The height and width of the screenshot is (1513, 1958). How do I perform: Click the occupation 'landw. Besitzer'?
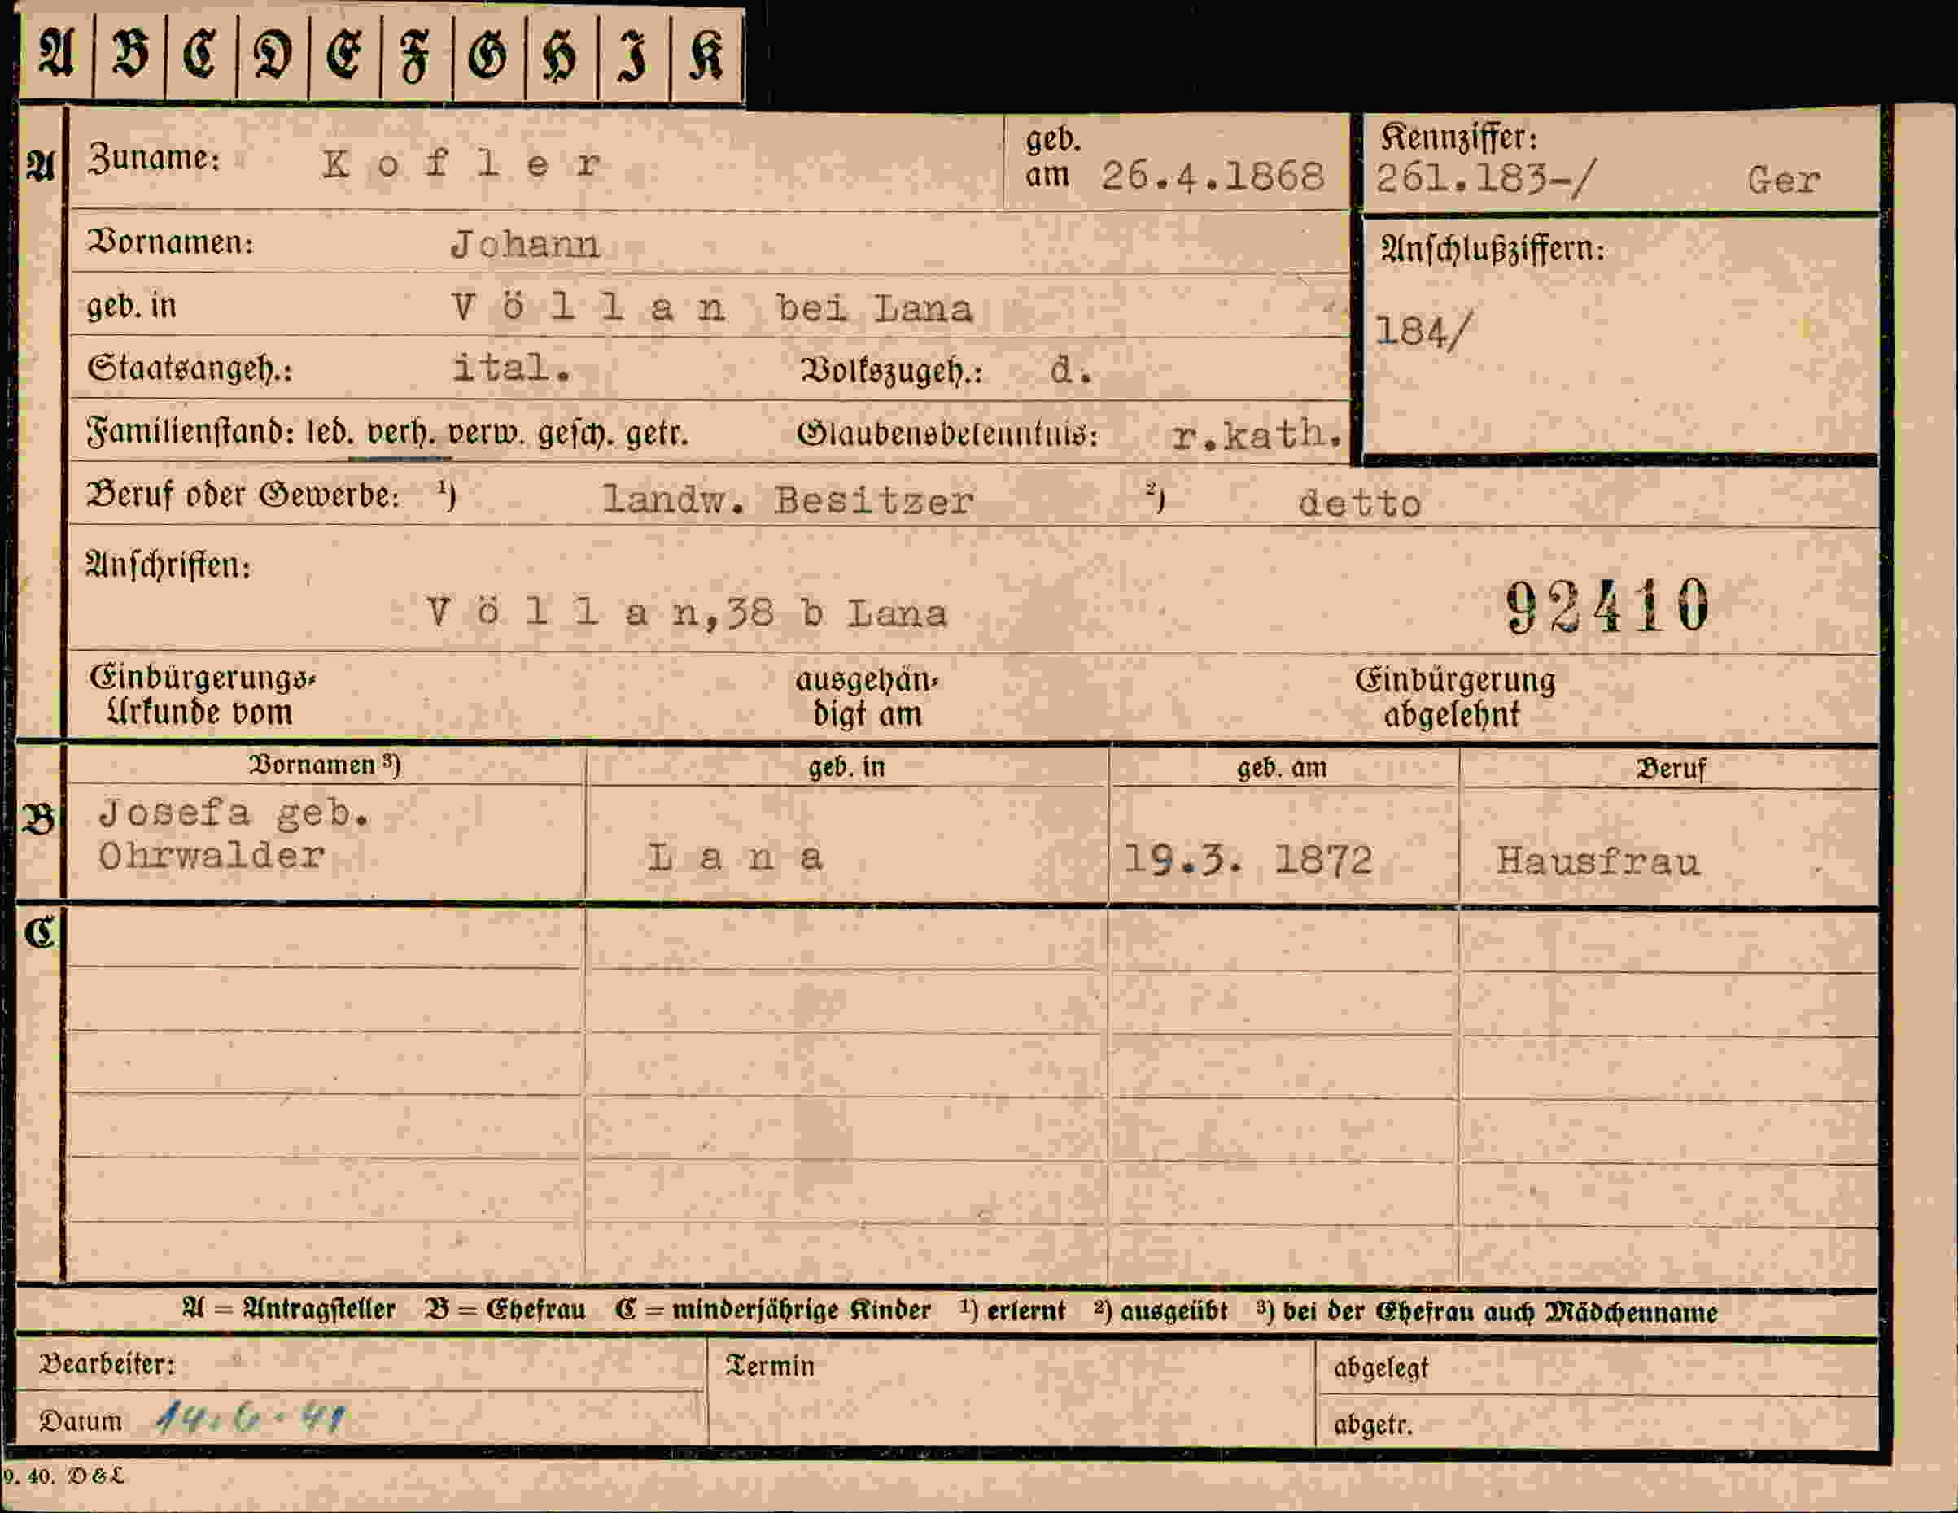pyautogui.click(x=787, y=500)
